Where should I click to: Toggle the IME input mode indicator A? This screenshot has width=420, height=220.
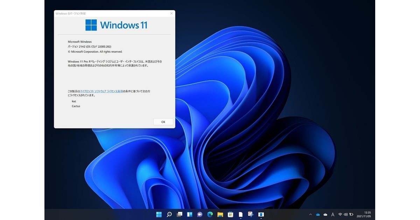(x=332, y=214)
